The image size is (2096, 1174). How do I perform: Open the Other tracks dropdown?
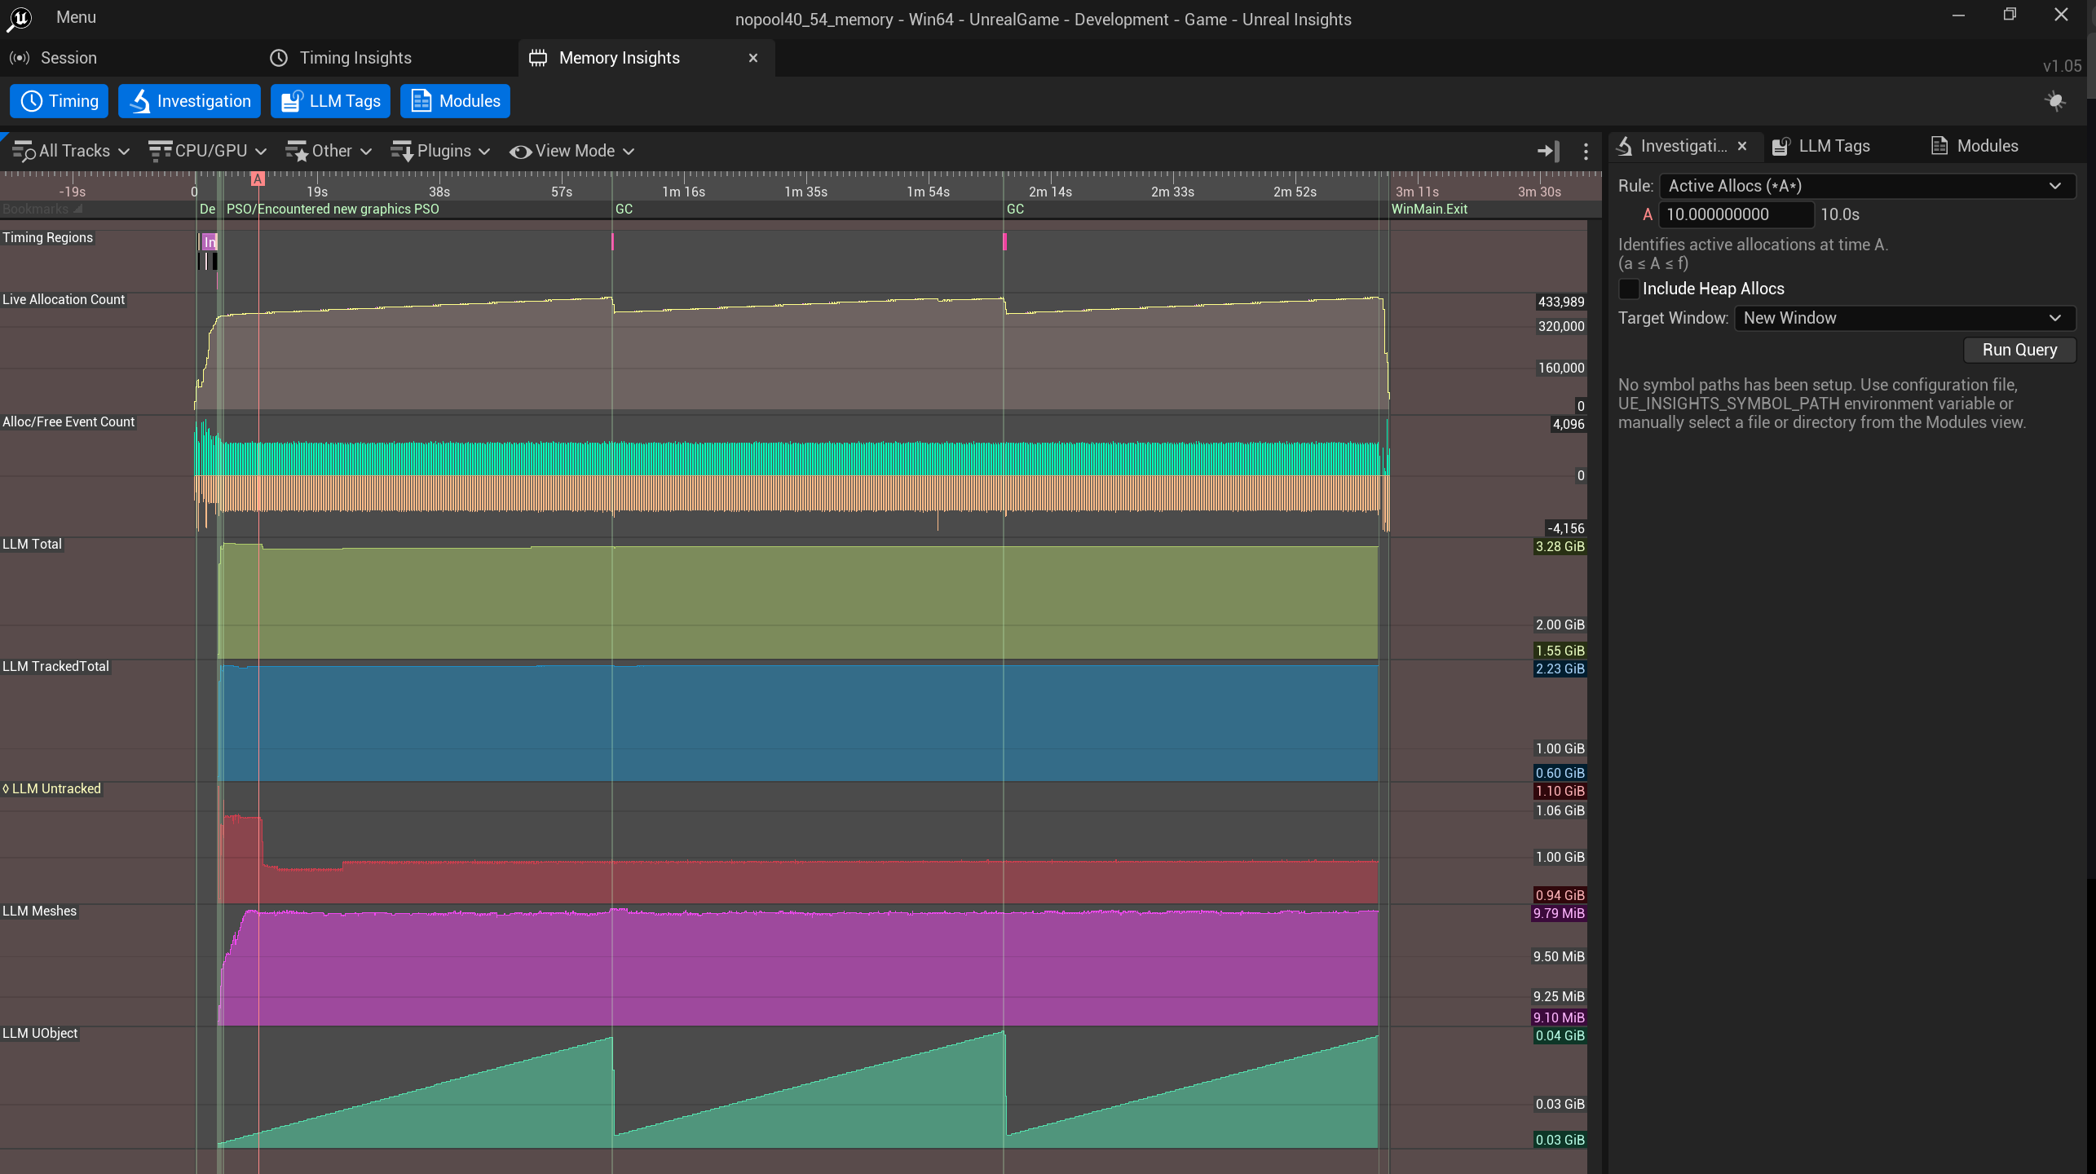pyautogui.click(x=329, y=151)
